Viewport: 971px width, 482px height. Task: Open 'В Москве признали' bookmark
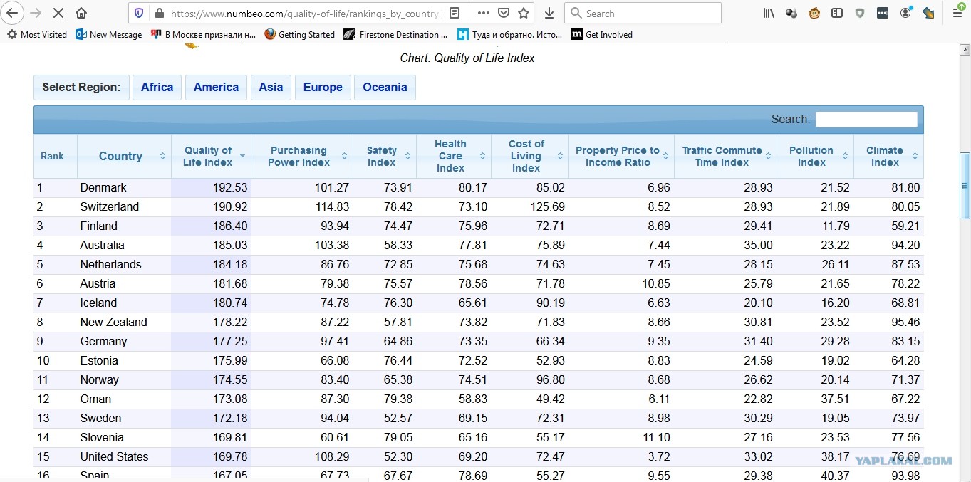(203, 34)
